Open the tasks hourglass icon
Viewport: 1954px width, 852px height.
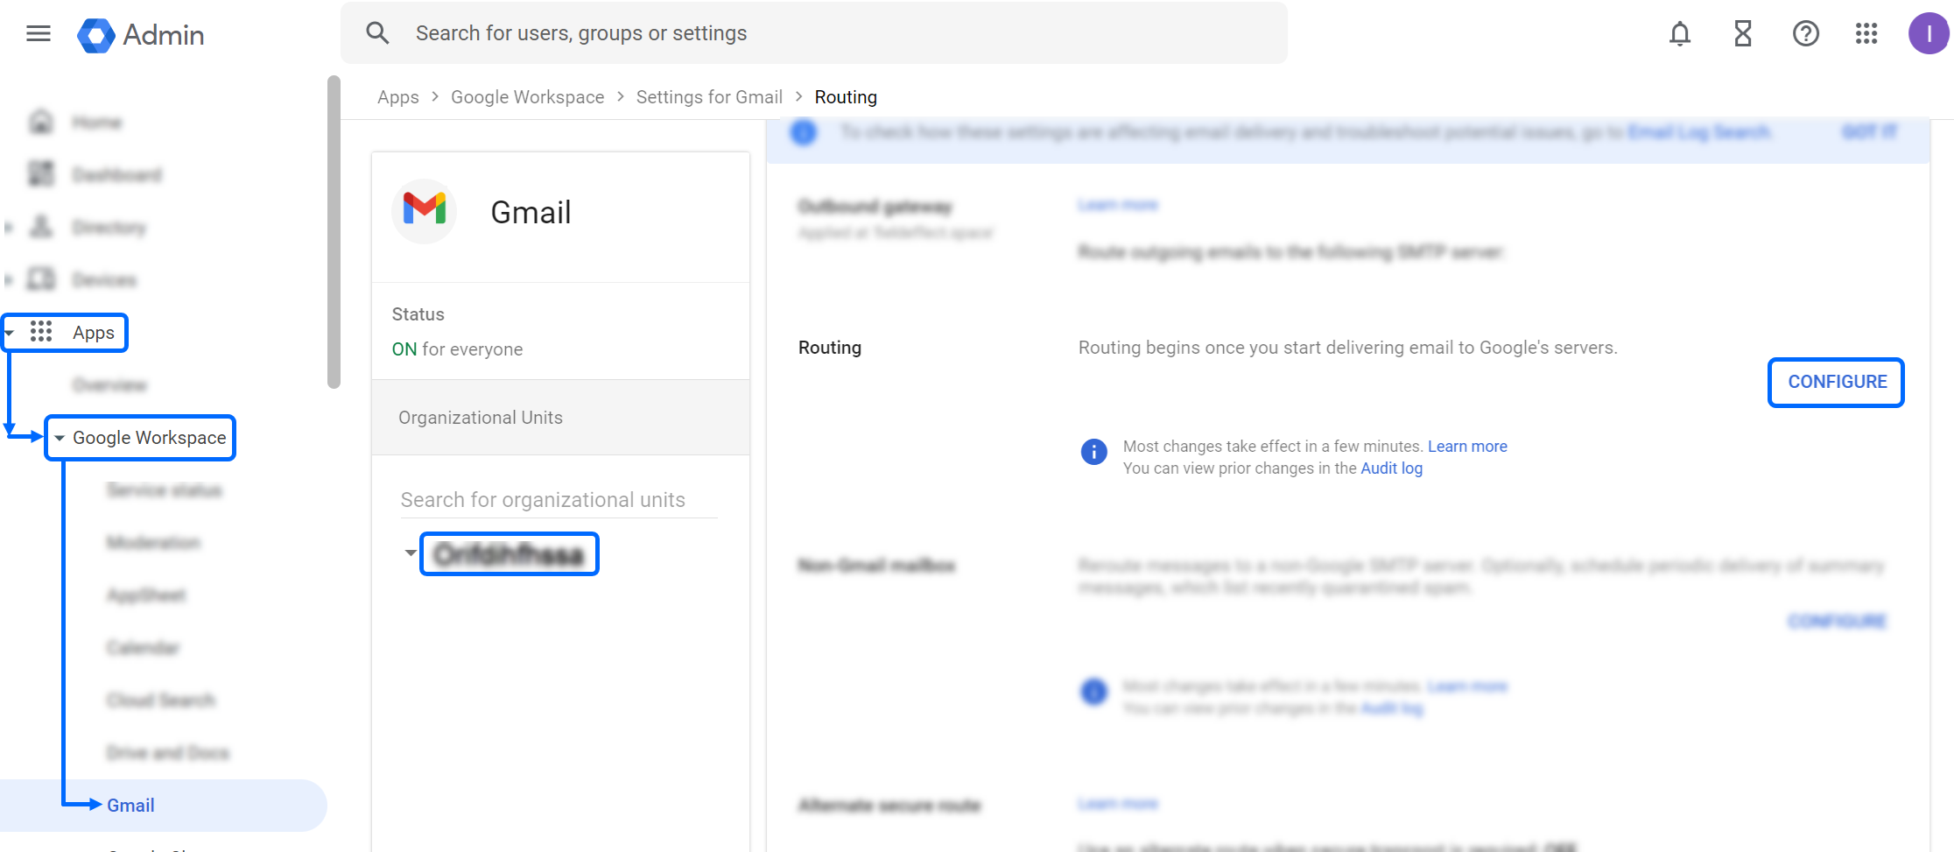coord(1742,34)
